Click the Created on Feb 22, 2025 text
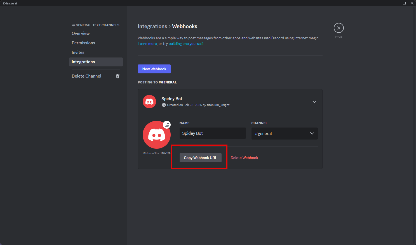 (198, 105)
